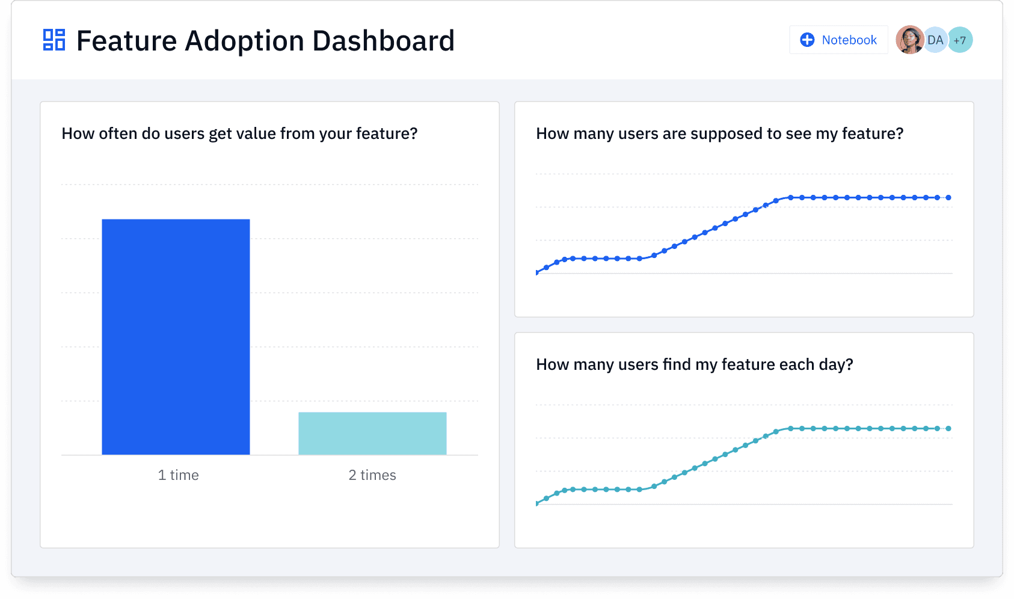Click the dashboard grid icon beside title

tap(54, 40)
